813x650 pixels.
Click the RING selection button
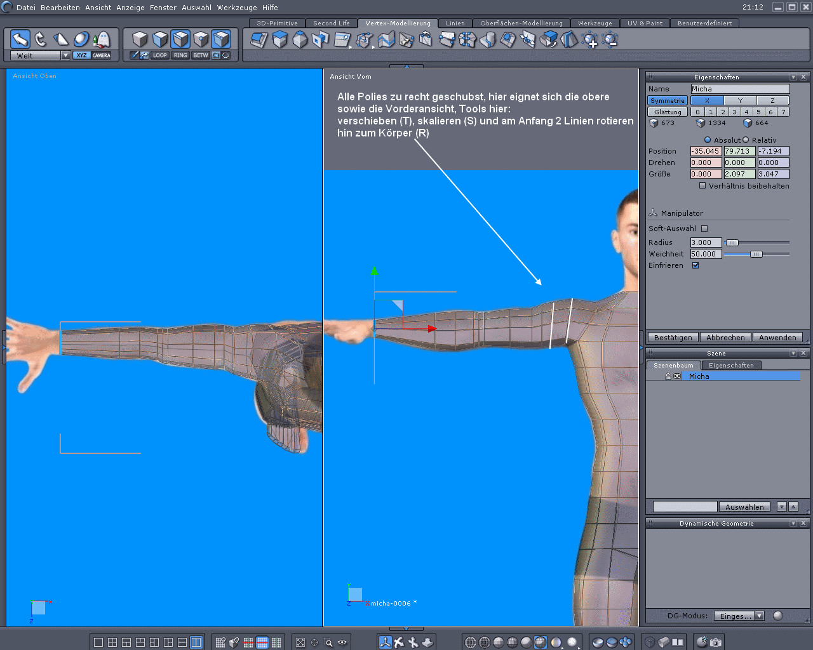point(180,55)
